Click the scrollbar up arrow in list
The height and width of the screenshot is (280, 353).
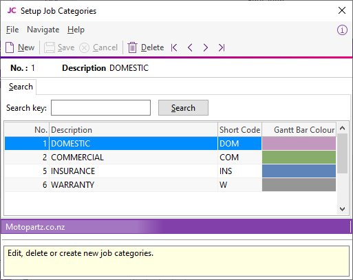click(342, 128)
